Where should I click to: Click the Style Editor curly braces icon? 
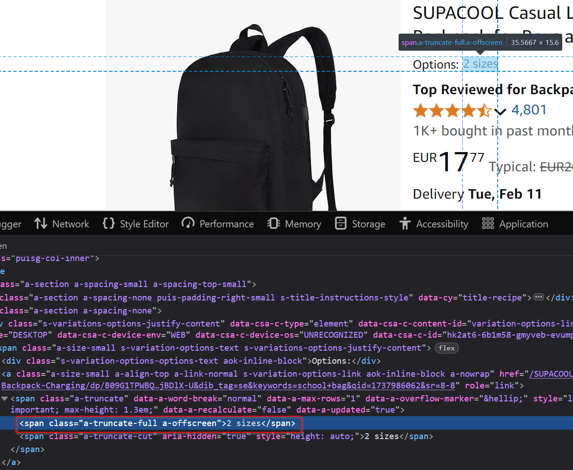pos(109,223)
